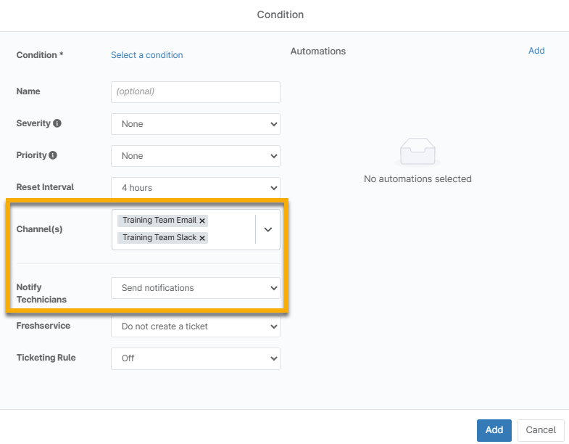Click the Severity info icon
This screenshot has height=444, width=569.
(x=57, y=123)
